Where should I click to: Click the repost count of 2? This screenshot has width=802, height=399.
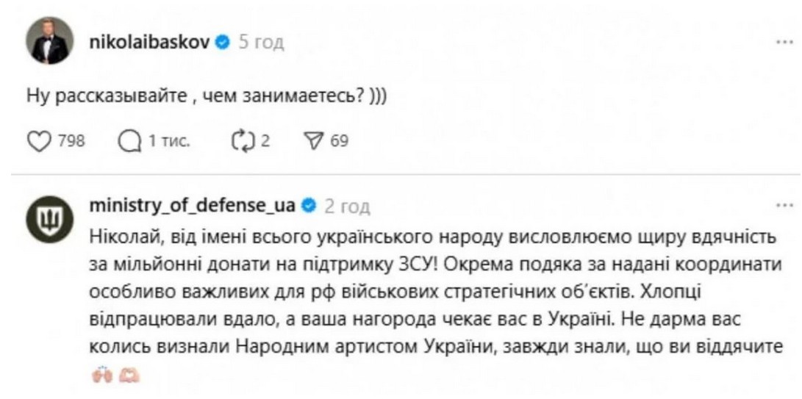[x=265, y=140]
